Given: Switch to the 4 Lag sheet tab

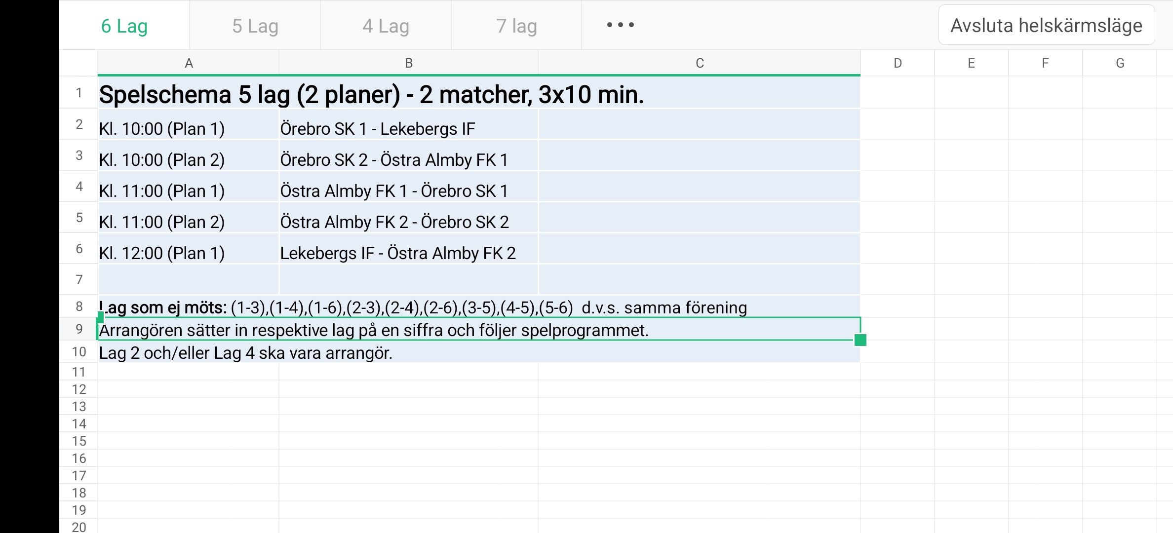Looking at the screenshot, I should click(386, 26).
